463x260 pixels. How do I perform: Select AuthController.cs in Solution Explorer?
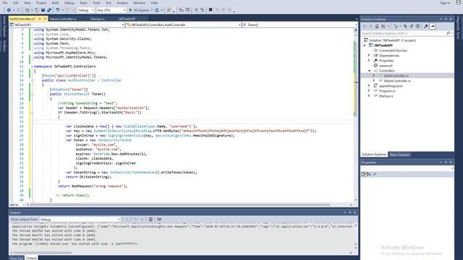pyautogui.click(x=396, y=76)
